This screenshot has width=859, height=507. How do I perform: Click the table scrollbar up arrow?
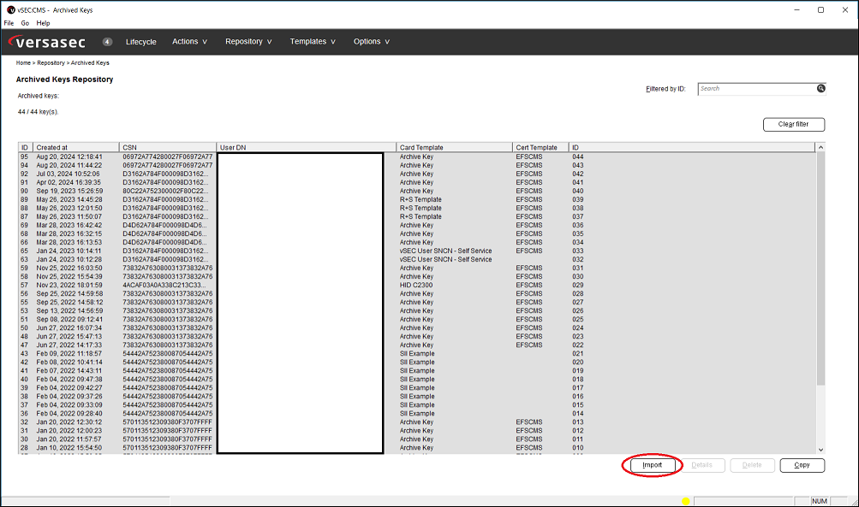coord(820,148)
